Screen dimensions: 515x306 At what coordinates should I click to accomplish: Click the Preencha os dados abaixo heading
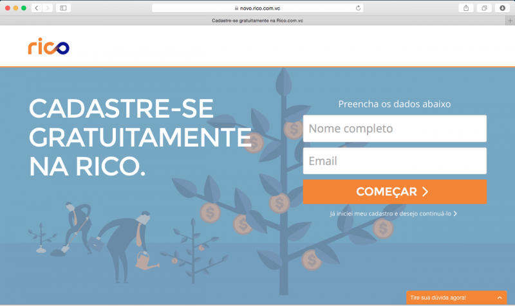pyautogui.click(x=395, y=104)
